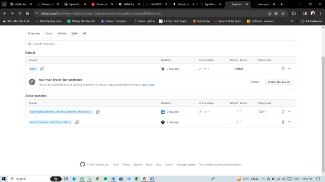Open Privacy footer link
Viewport: 325px width, 182px height.
point(126,165)
